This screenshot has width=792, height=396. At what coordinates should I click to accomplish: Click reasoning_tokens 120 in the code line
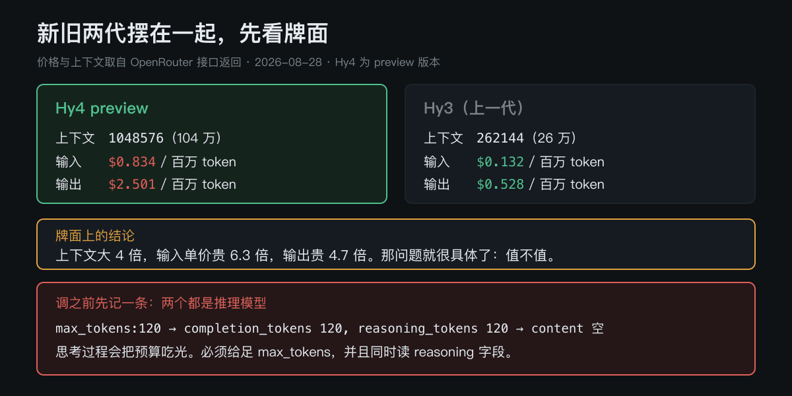(x=433, y=329)
